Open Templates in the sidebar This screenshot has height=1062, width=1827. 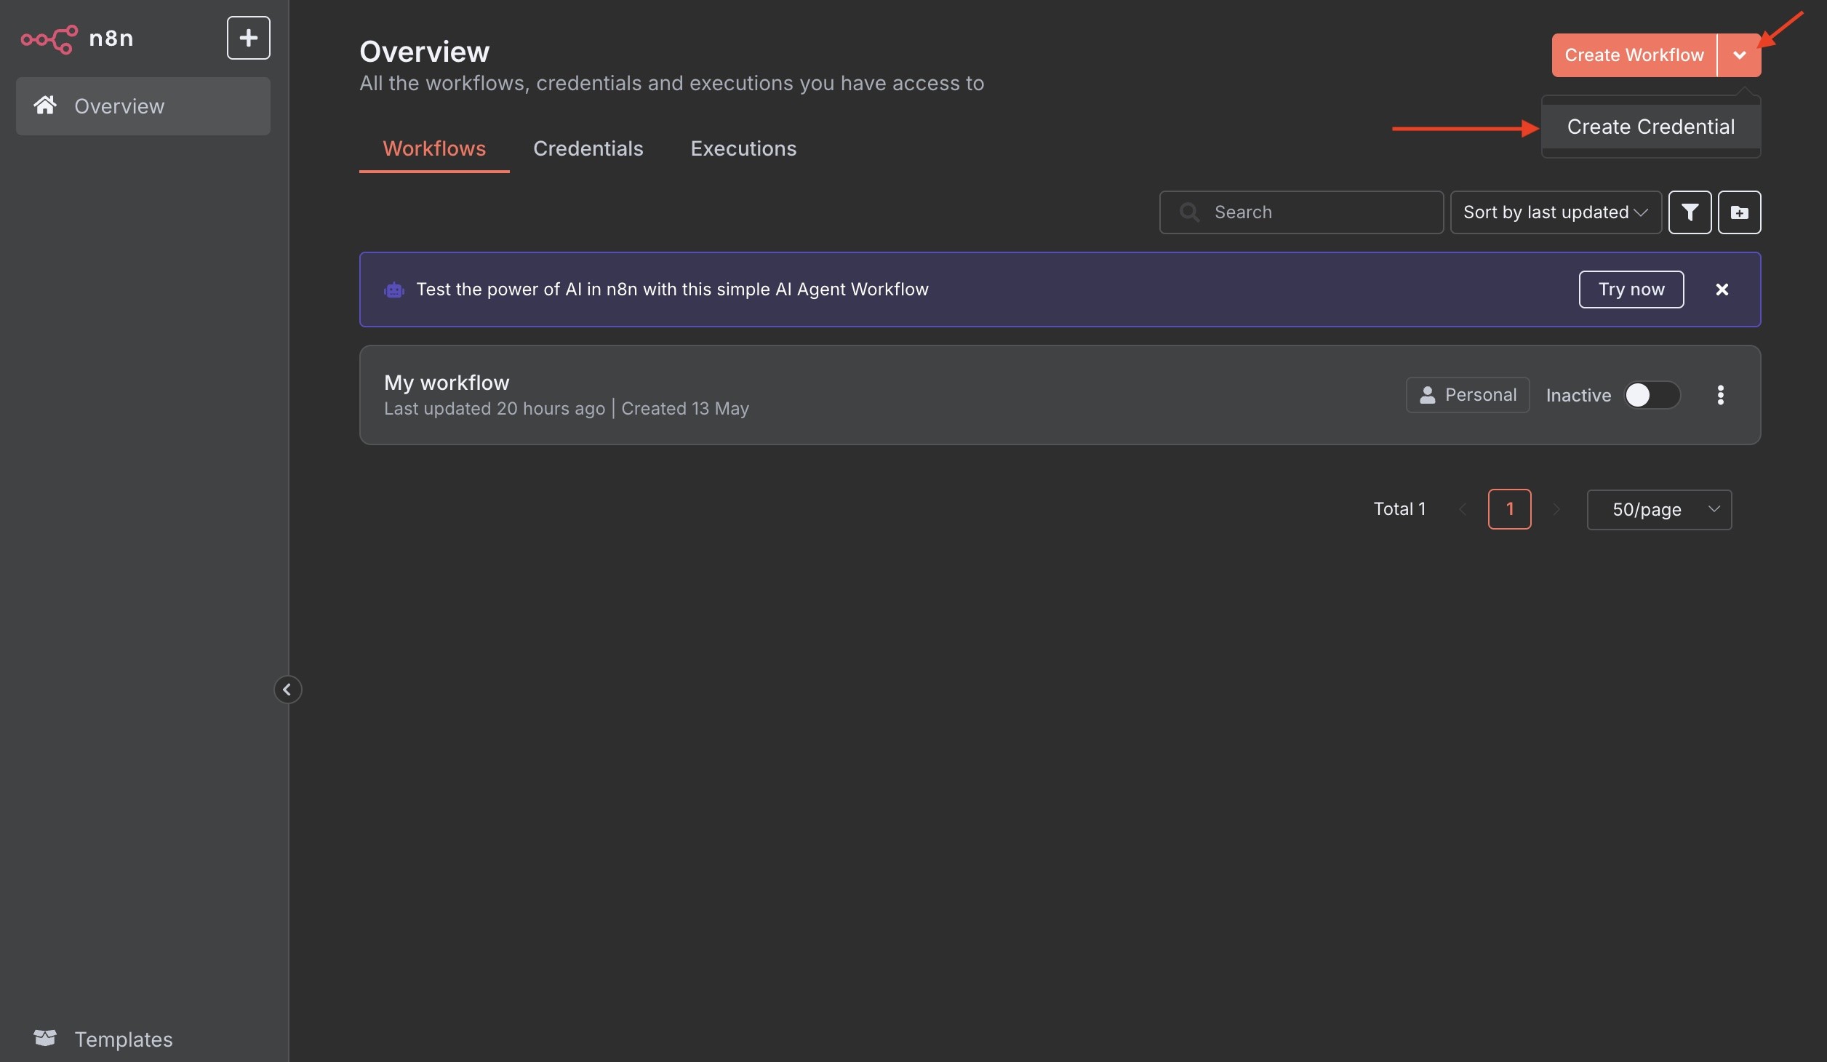tap(103, 1039)
